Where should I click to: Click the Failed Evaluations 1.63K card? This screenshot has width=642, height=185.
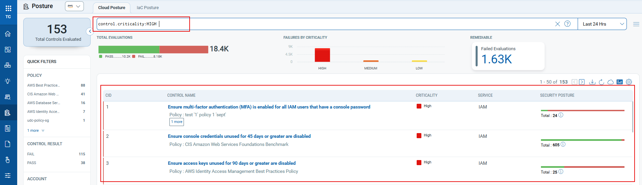(x=508, y=56)
